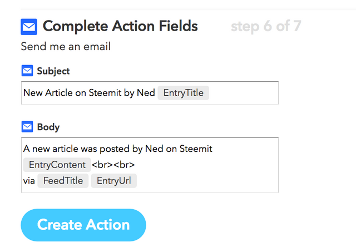Select the FeedTitle ingredient chip
Image resolution: width=356 pixels, height=252 pixels.
(63, 181)
